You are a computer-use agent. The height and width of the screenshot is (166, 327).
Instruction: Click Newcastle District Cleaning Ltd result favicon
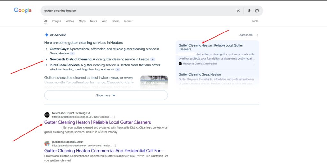tap(47, 115)
